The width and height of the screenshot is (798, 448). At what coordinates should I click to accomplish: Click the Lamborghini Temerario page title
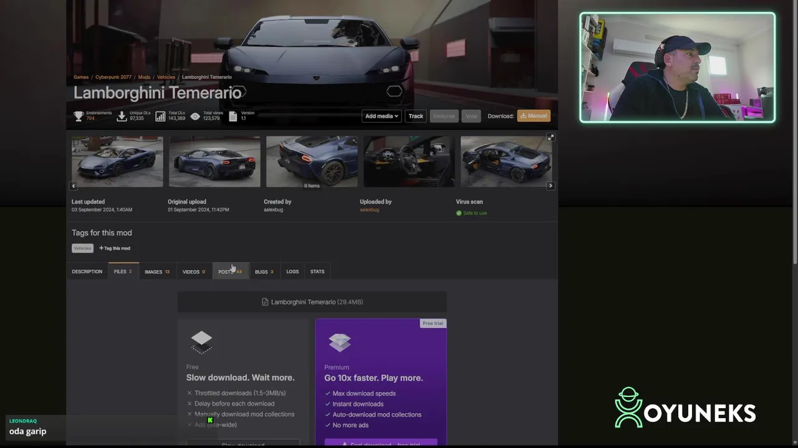coord(157,93)
